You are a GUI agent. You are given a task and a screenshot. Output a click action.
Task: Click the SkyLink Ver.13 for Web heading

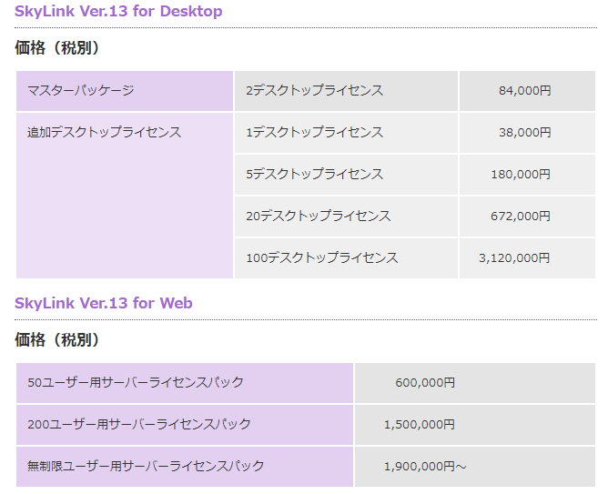click(x=104, y=303)
